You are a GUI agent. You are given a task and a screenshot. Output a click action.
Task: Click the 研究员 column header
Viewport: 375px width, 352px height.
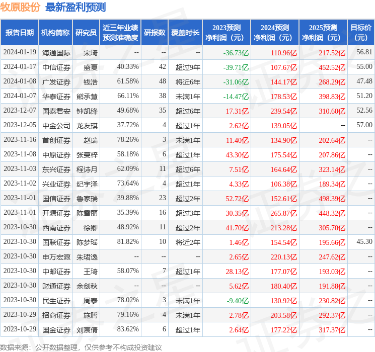click(x=86, y=33)
